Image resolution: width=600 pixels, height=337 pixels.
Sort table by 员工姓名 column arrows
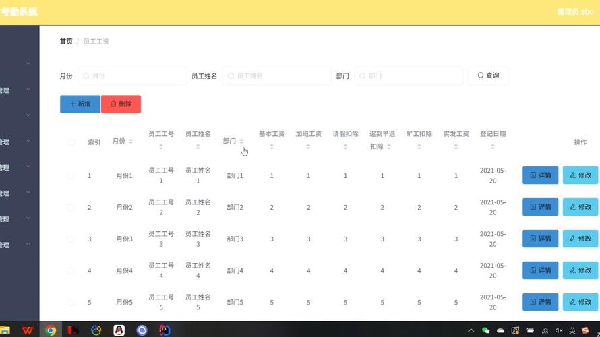click(x=198, y=146)
